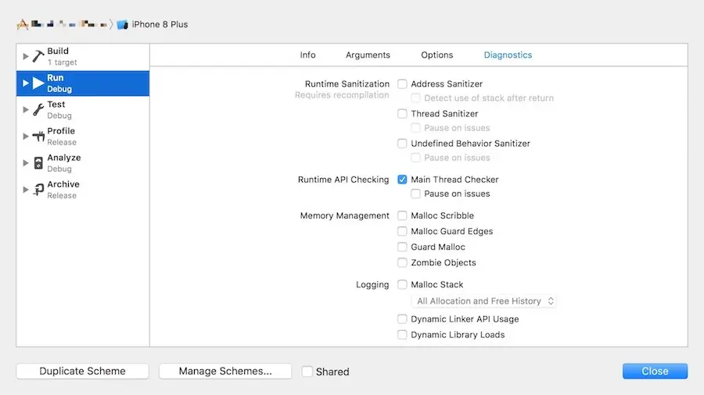This screenshot has width=704, height=395.
Task: Click the Analyze icon in sidebar
Action: [x=38, y=162]
